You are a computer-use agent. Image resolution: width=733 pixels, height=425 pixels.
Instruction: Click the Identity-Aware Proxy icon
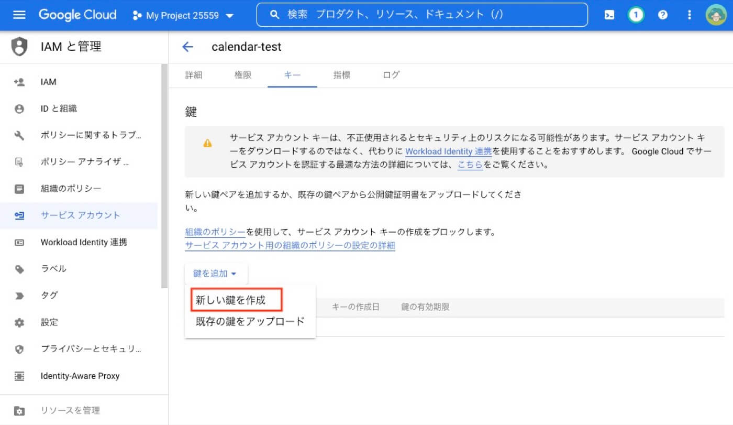point(19,376)
